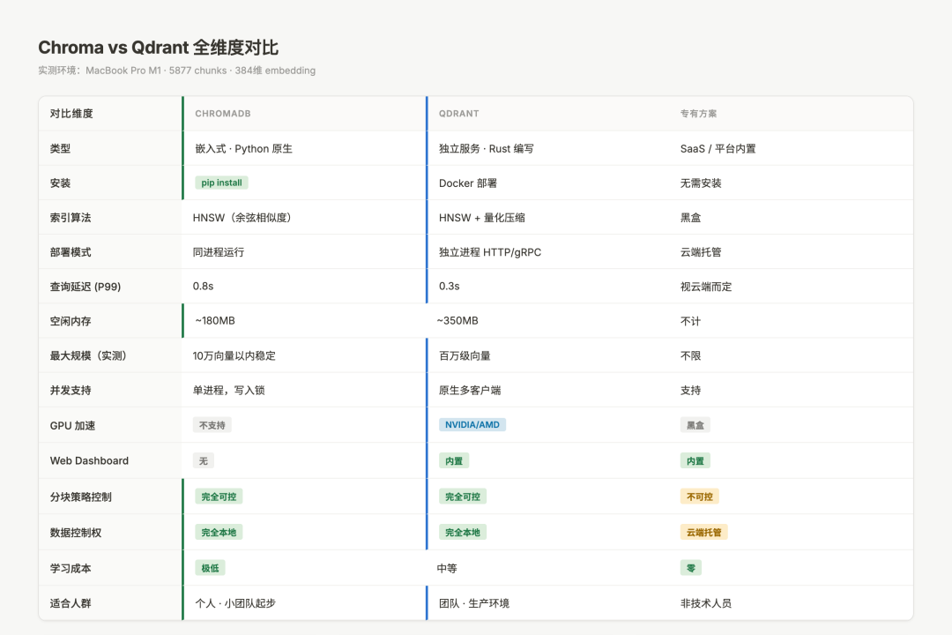Viewport: 952px width, 635px height.
Task: Click the 0.3s latency value
Action: coord(450,287)
